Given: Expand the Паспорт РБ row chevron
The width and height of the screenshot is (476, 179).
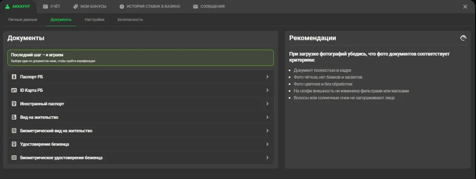Looking at the screenshot, I should click(267, 77).
